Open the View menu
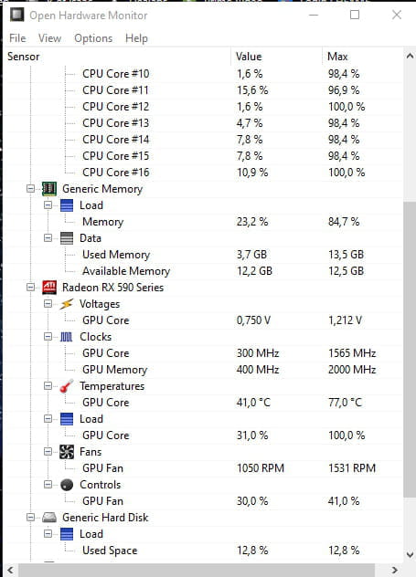416x577 pixels. (49, 38)
